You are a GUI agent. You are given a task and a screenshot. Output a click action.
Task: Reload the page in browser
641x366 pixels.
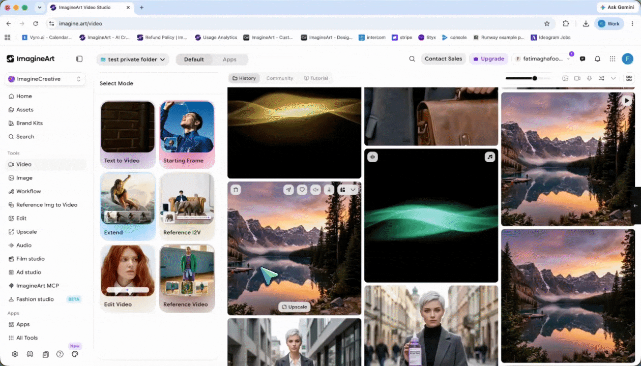click(x=36, y=23)
